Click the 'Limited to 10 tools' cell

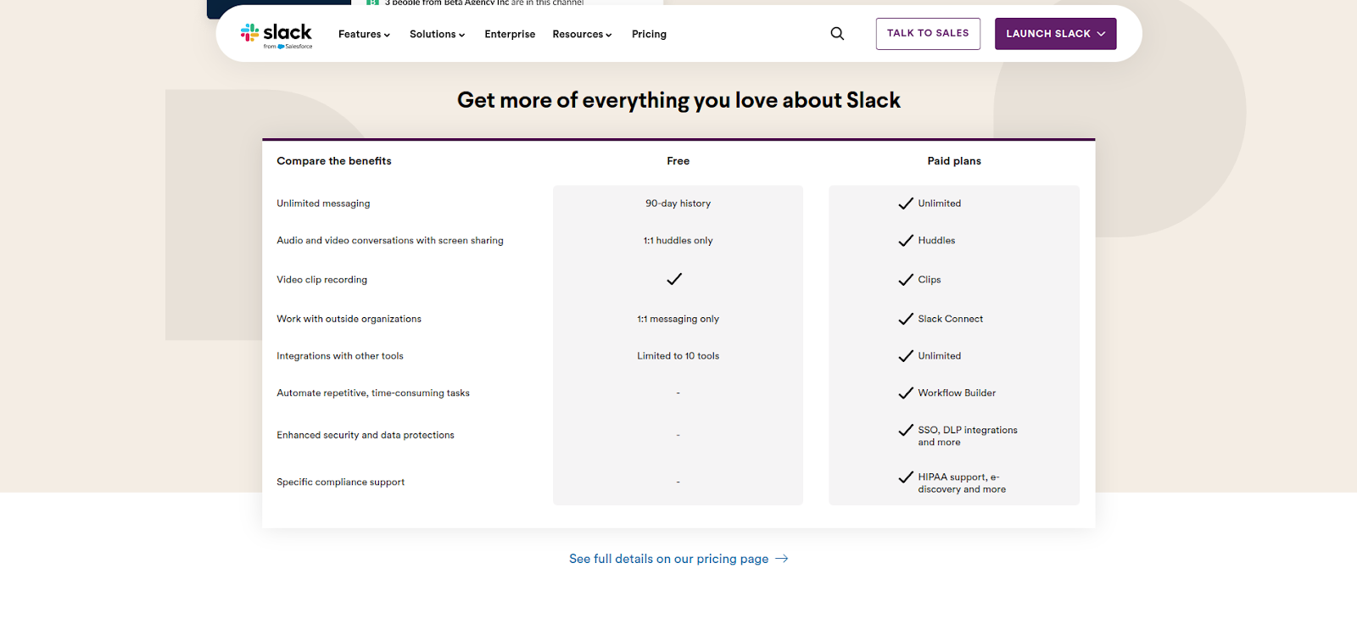(x=678, y=356)
